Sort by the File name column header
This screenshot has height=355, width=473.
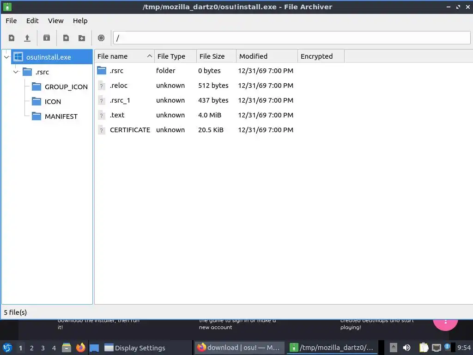click(x=124, y=56)
